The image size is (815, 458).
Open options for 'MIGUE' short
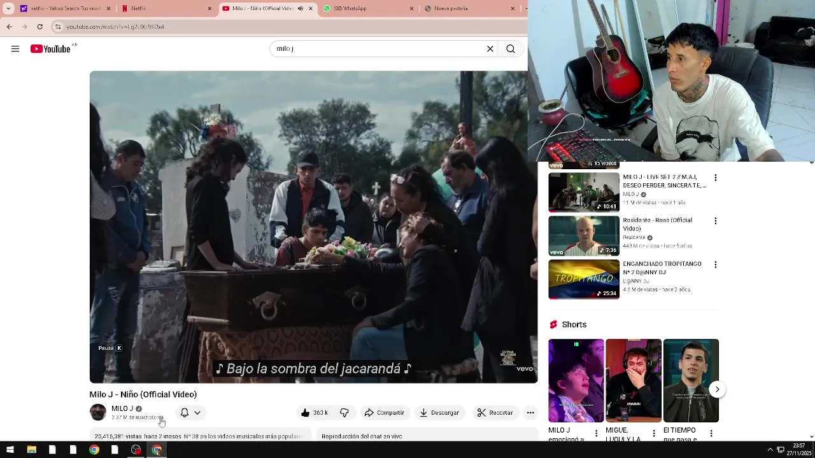click(x=654, y=433)
